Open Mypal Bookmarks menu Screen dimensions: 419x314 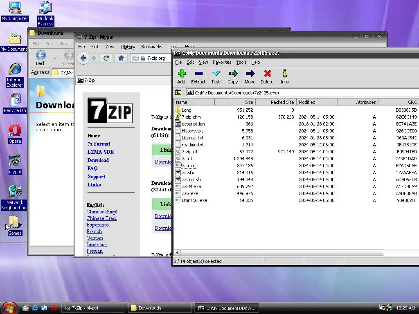pos(151,47)
